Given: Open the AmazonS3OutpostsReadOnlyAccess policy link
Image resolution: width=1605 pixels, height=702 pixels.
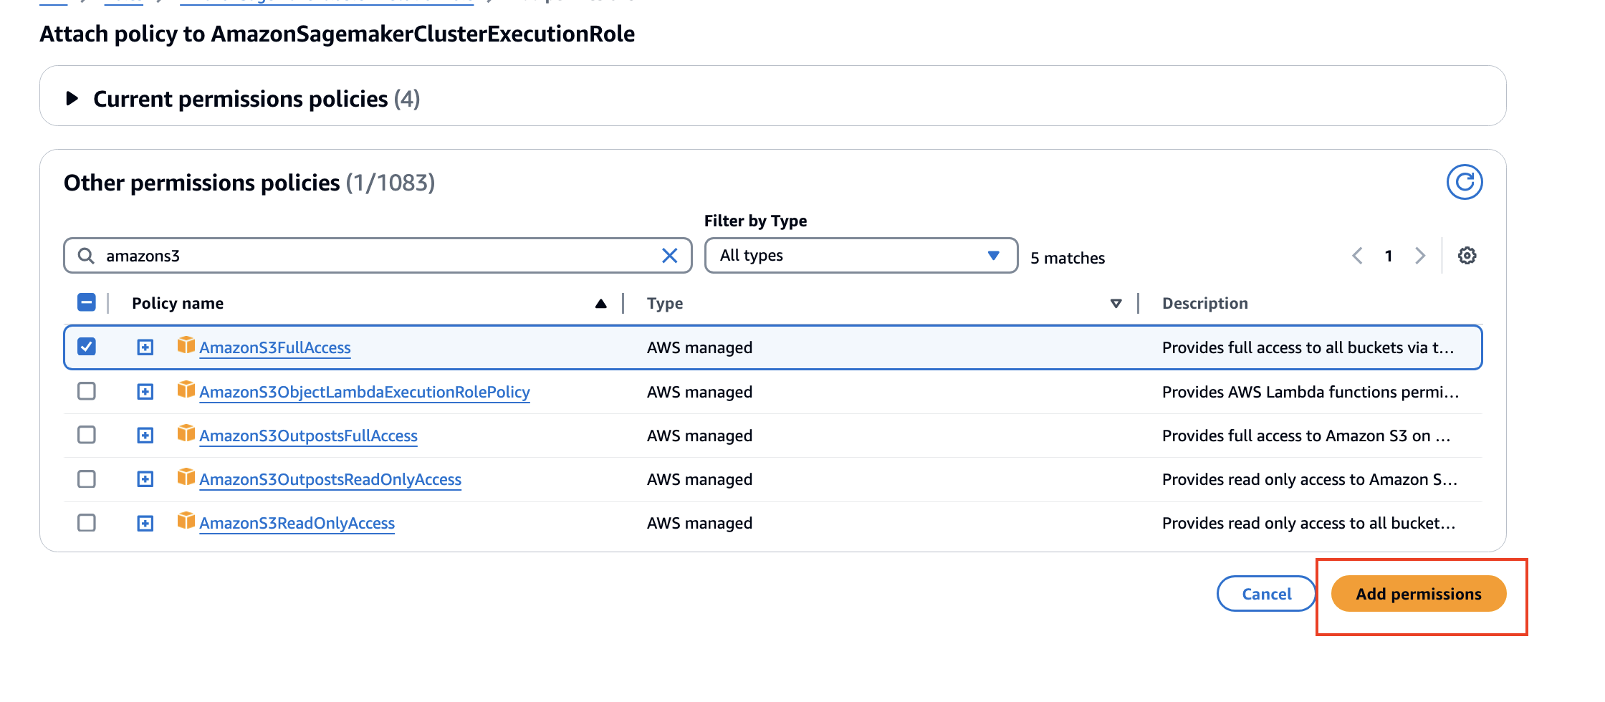Looking at the screenshot, I should pyautogui.click(x=330, y=479).
